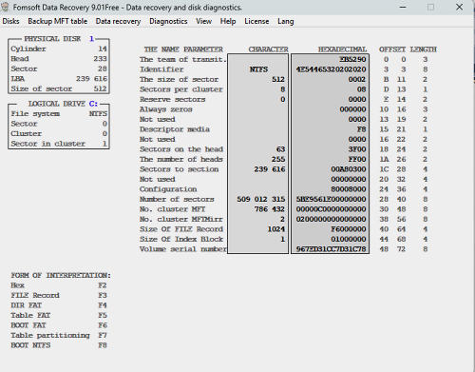Click logical drive letter C:
The width and height of the screenshot is (475, 372).
93,104
